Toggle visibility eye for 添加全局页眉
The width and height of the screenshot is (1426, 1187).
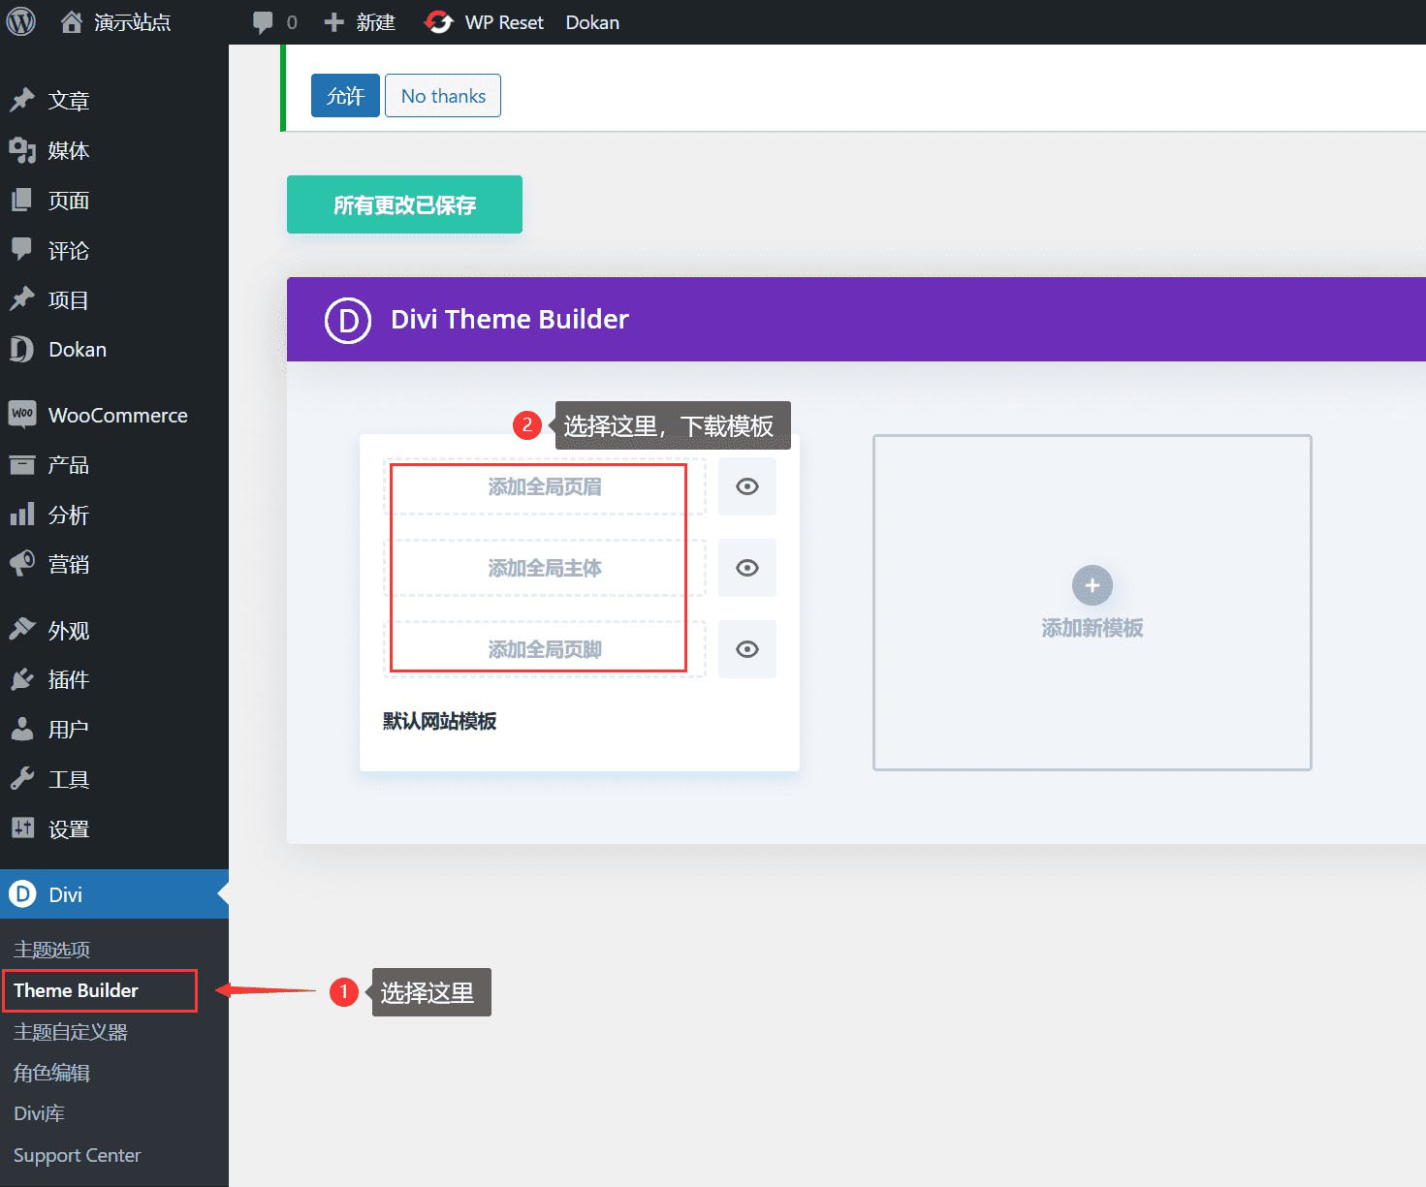[x=747, y=486]
